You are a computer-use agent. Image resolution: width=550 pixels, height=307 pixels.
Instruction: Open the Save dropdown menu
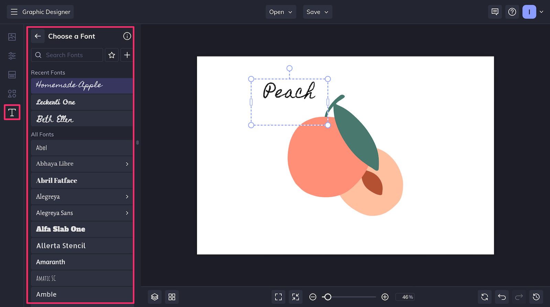317,12
